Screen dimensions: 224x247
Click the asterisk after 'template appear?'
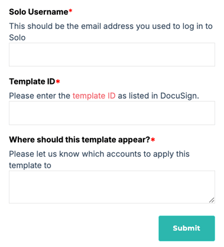pos(153,139)
